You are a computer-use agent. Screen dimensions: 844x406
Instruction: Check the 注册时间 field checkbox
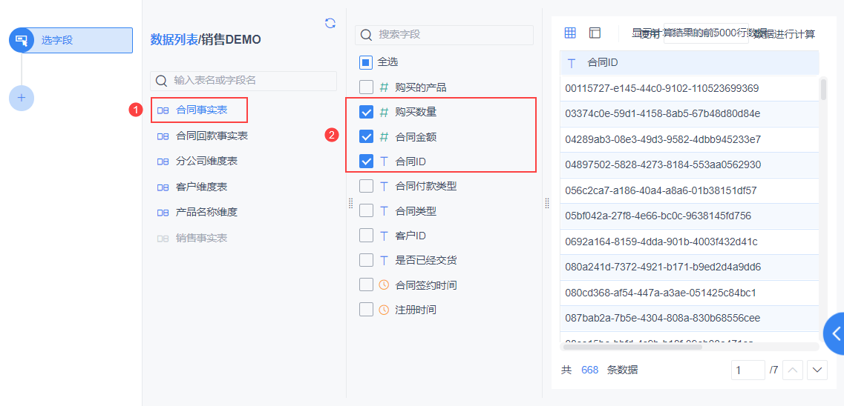pos(366,310)
